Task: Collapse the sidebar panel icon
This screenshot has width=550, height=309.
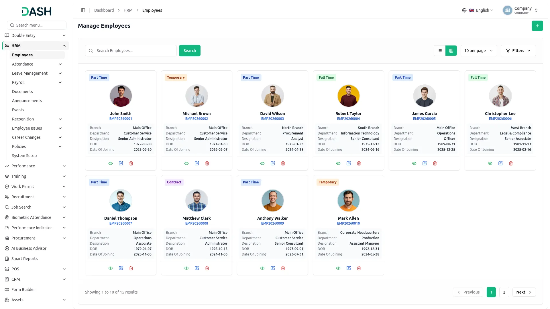Action: (x=83, y=10)
